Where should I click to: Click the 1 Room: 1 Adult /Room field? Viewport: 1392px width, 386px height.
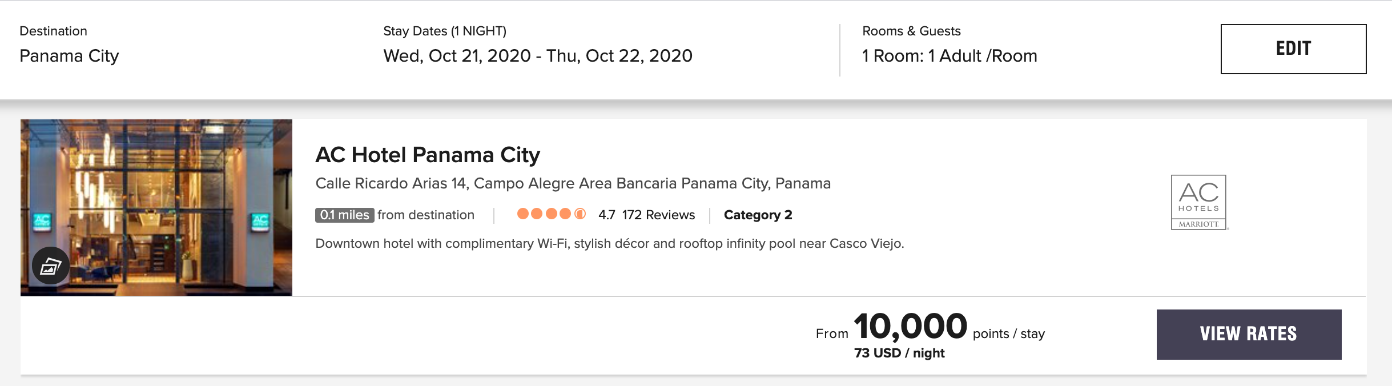coord(949,56)
